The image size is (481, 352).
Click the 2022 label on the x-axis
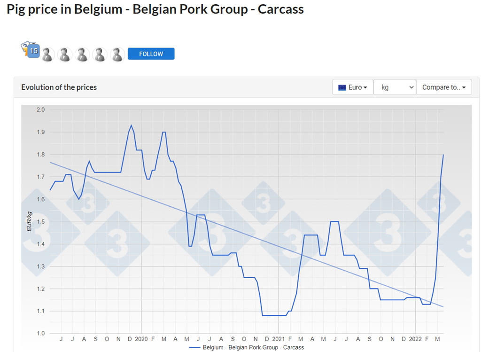click(415, 339)
